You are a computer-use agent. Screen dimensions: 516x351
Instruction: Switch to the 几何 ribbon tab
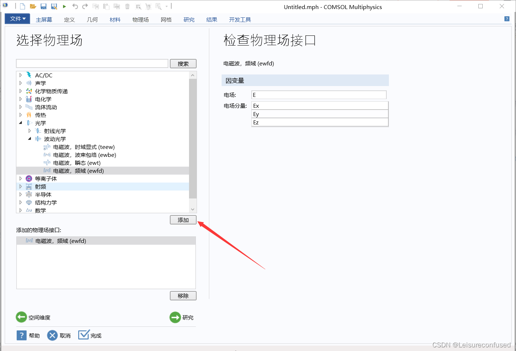[x=92, y=20]
